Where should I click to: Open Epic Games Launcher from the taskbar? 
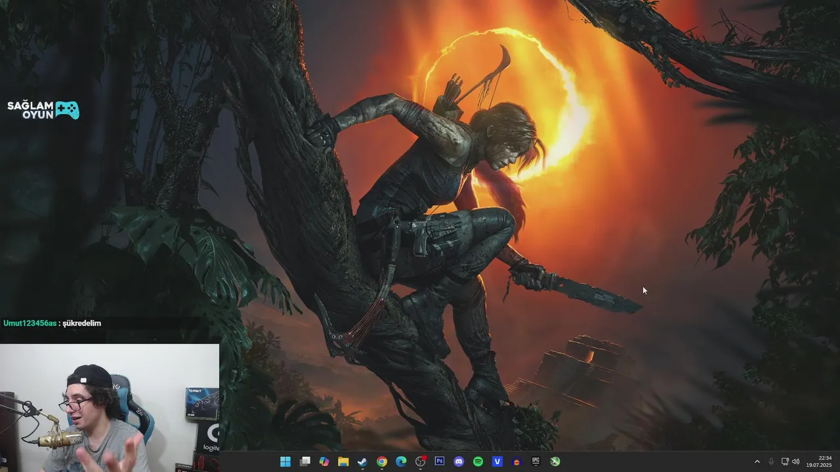click(535, 462)
